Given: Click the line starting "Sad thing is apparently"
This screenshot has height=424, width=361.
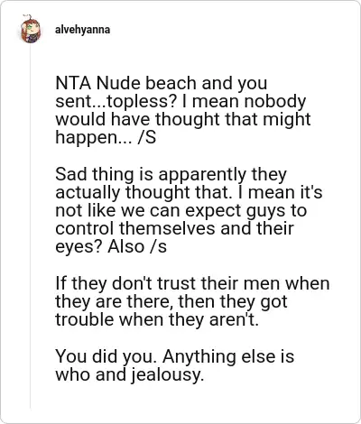Looking at the screenshot, I should click(x=171, y=175).
